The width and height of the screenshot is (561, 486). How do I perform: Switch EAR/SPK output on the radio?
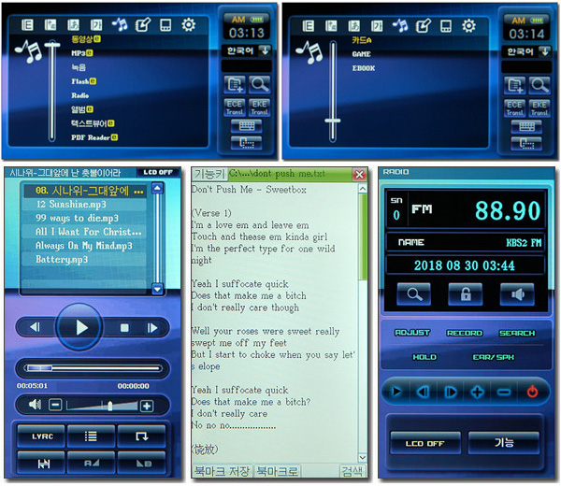click(x=494, y=357)
